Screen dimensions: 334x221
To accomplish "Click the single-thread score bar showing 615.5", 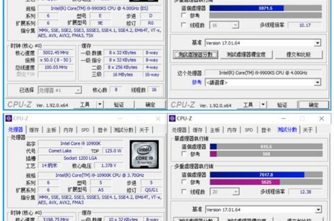I will (x=266, y=146).
